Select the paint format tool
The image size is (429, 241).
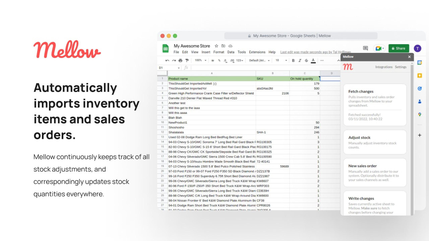(187, 61)
